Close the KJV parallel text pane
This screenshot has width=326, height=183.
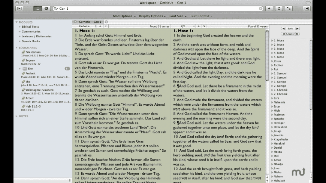click(x=204, y=26)
